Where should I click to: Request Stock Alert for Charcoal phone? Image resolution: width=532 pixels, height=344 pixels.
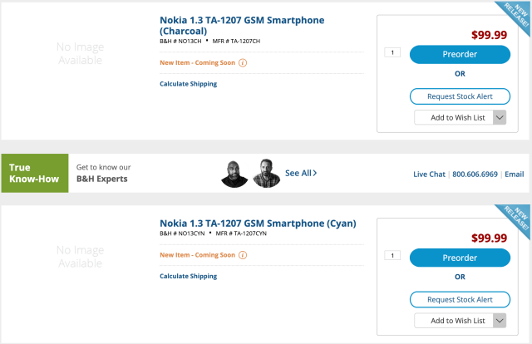[460, 96]
